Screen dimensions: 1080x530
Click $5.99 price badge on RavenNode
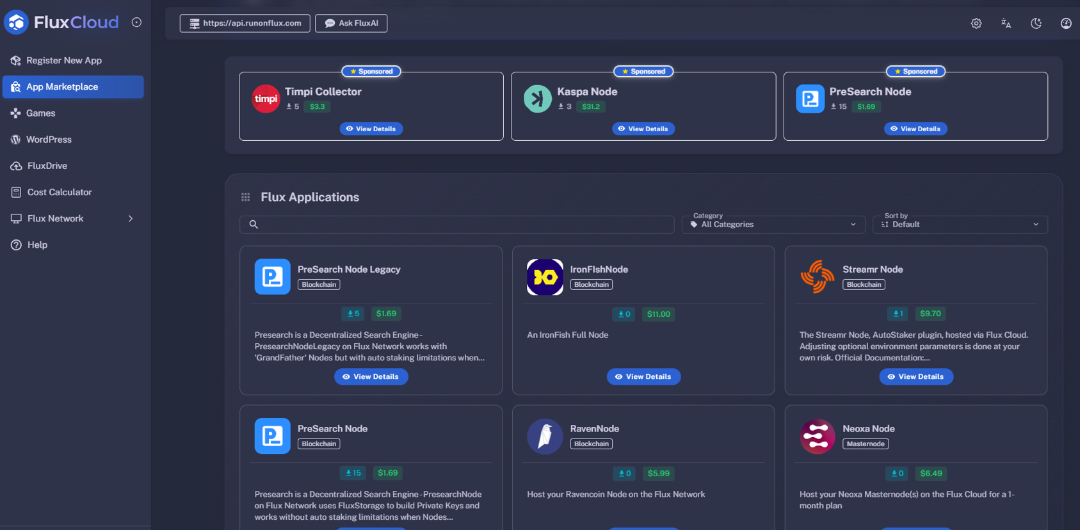click(x=658, y=474)
